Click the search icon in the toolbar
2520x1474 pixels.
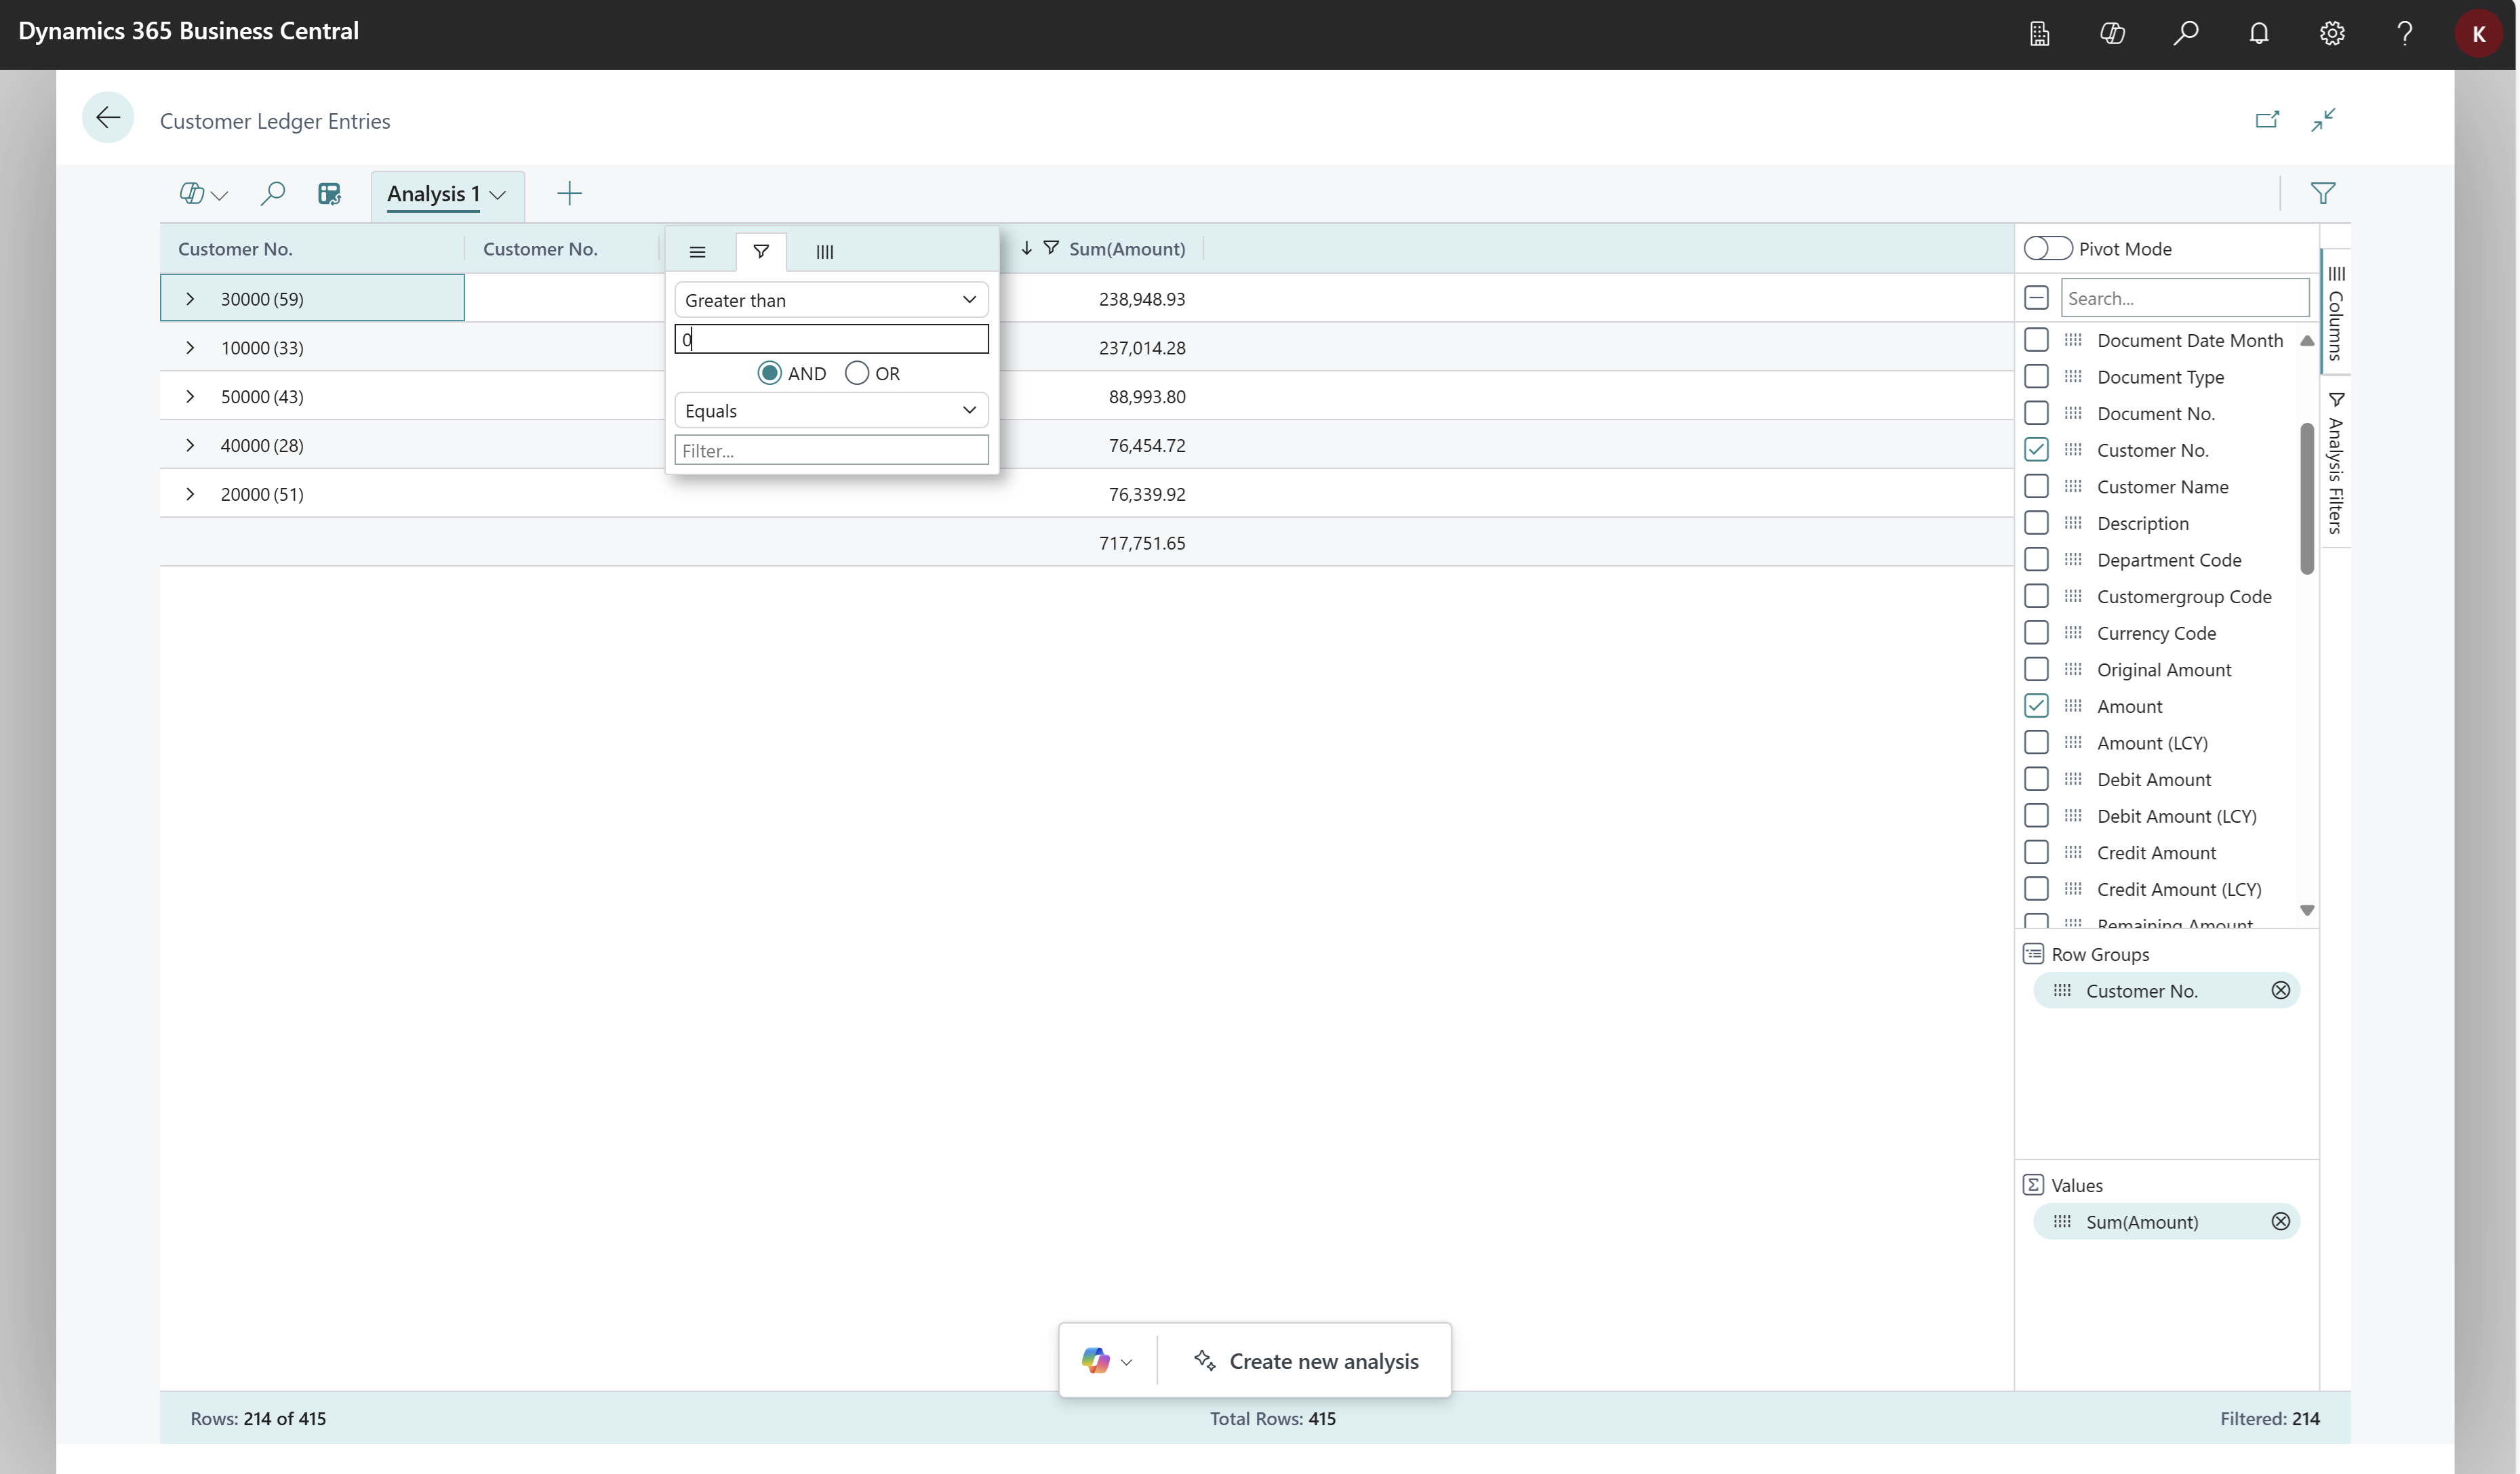[274, 193]
